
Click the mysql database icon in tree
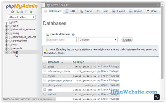pos(10,34)
